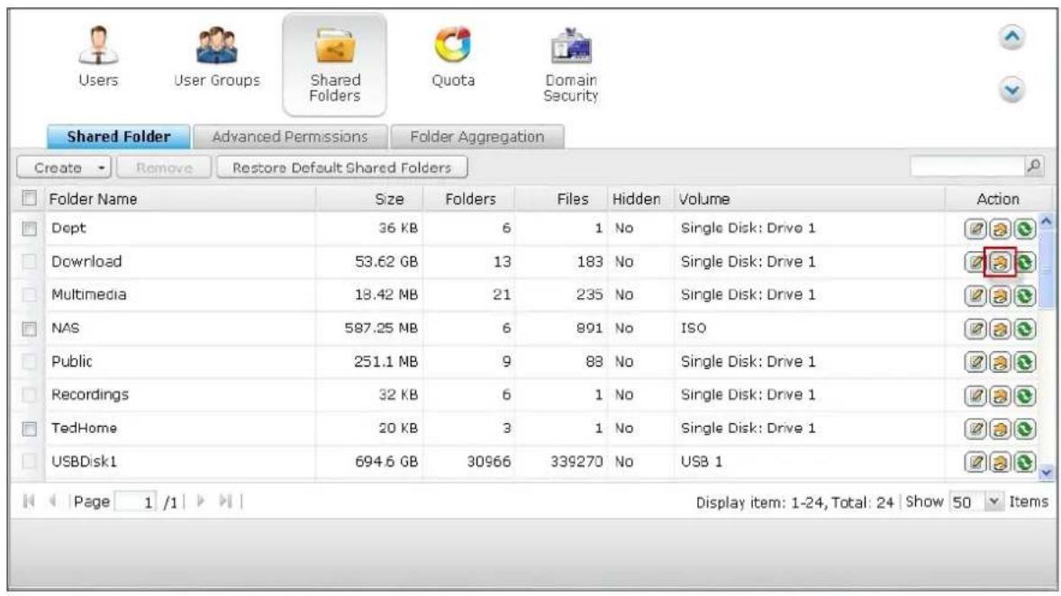Check the Dept folder checkbox
This screenshot has width=1061, height=596.
pos(29,229)
